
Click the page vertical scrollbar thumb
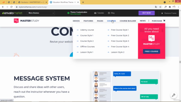click(x=180, y=62)
